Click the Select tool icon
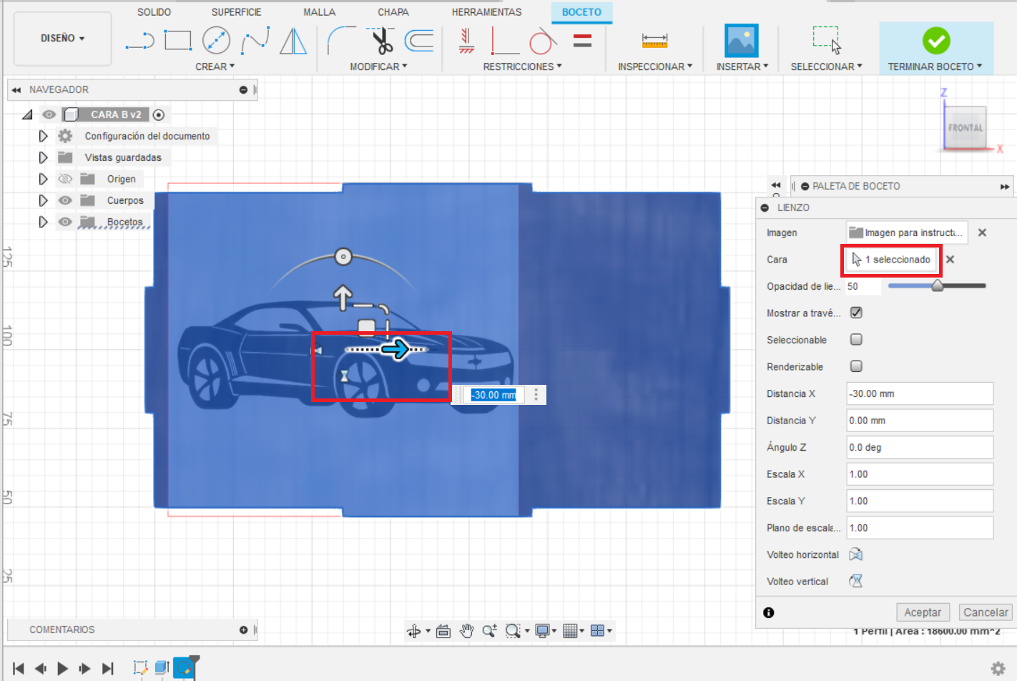The image size is (1017, 681). [x=827, y=41]
